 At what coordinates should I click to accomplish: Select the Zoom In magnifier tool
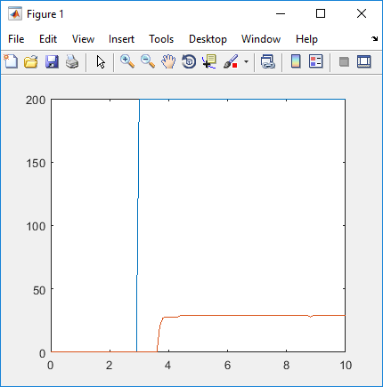[x=127, y=61]
